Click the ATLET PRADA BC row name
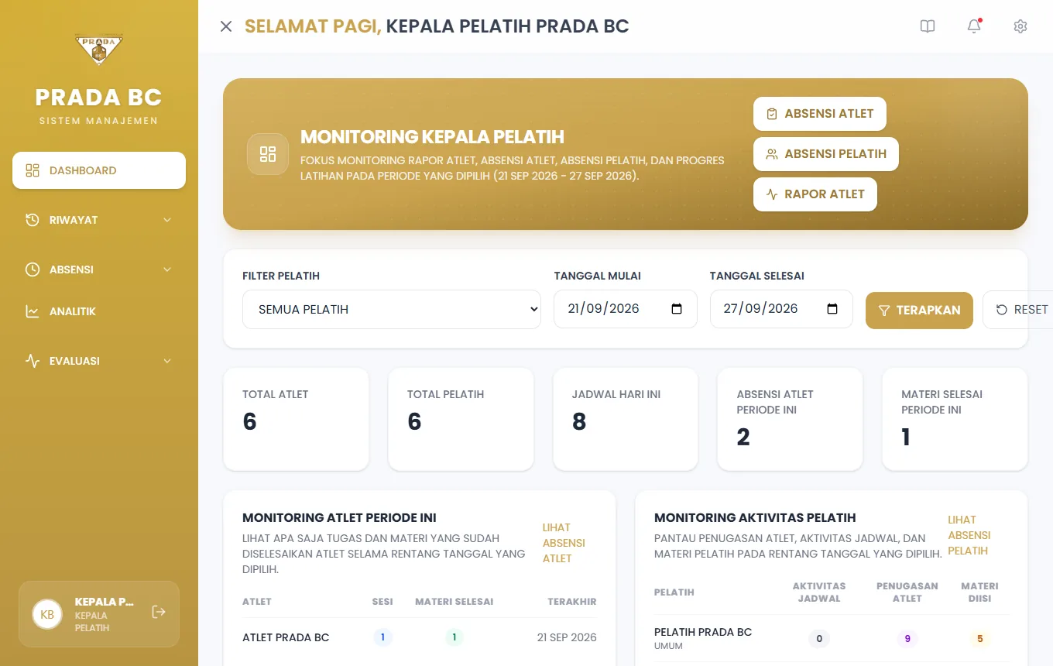 (286, 638)
